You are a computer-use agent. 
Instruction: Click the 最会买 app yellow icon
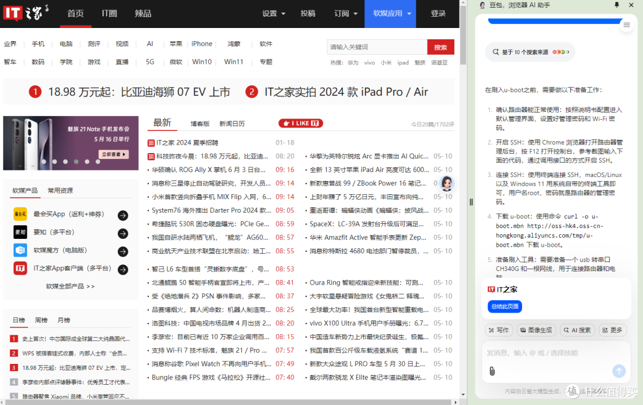pyautogui.click(x=20, y=214)
